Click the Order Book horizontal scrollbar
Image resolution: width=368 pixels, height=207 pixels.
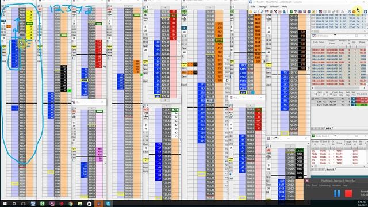[x=339, y=166]
